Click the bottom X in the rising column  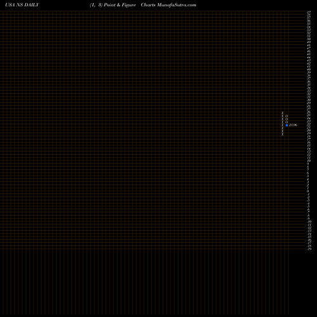click(x=282, y=134)
